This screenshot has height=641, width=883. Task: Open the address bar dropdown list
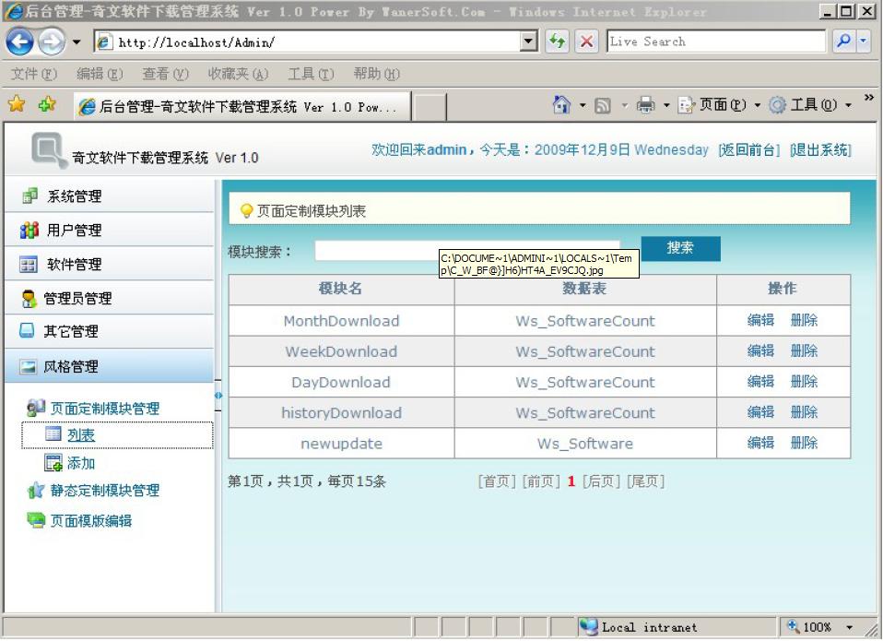[x=528, y=42]
